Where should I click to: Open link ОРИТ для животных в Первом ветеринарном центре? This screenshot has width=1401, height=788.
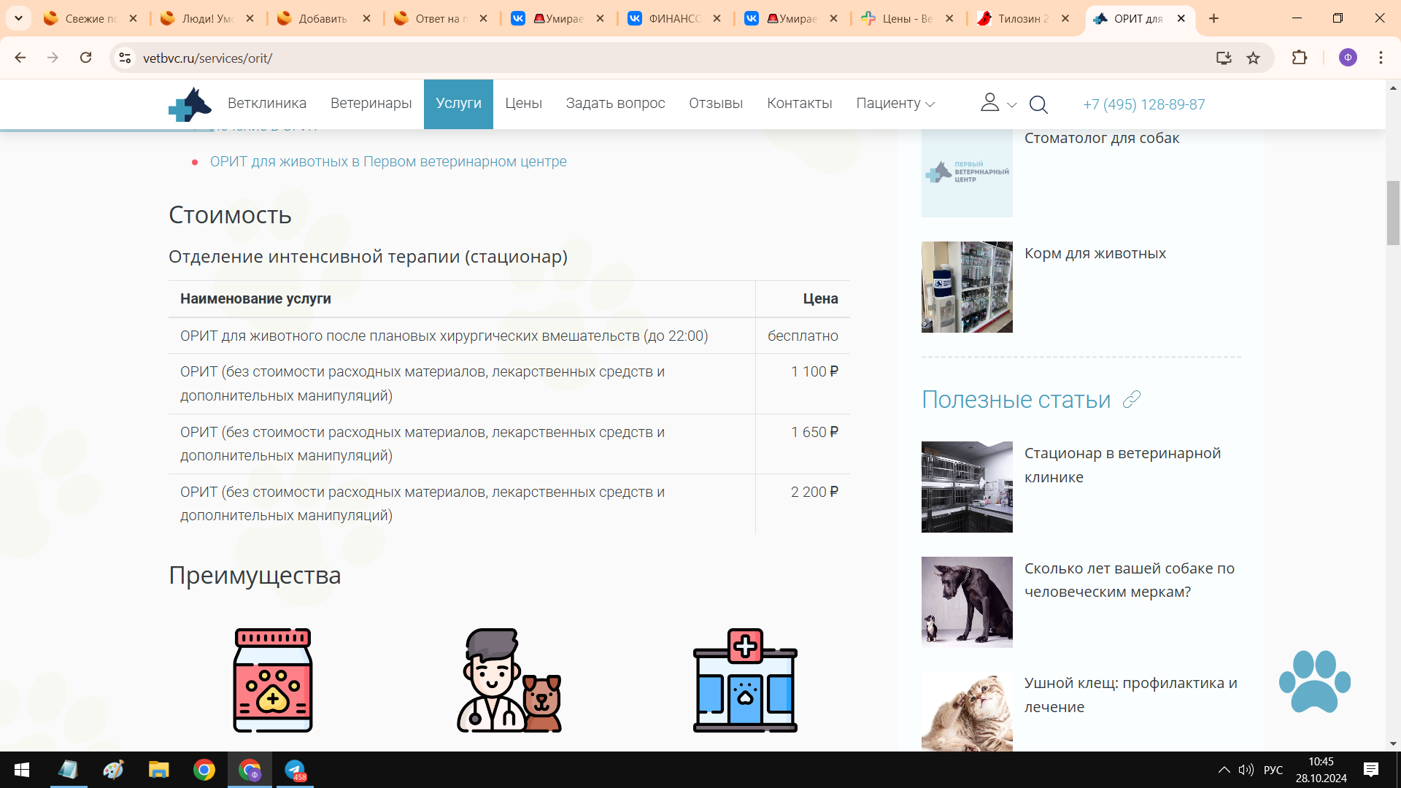click(388, 161)
